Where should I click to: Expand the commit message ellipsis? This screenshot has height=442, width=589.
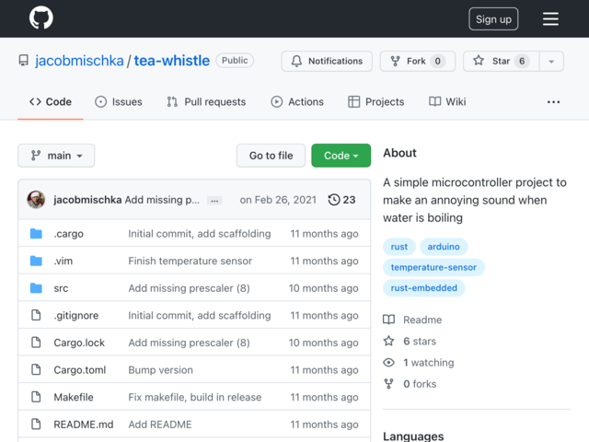coord(214,201)
